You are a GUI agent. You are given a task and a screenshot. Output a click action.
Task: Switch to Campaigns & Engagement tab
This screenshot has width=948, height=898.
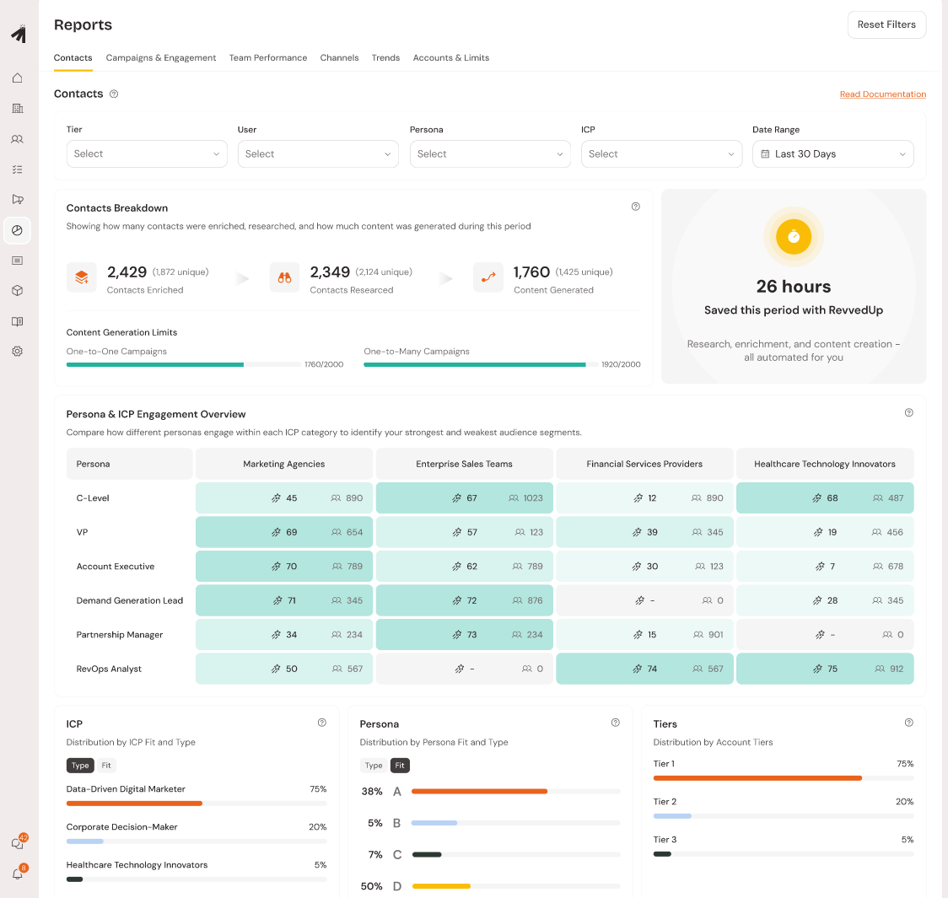[161, 58]
